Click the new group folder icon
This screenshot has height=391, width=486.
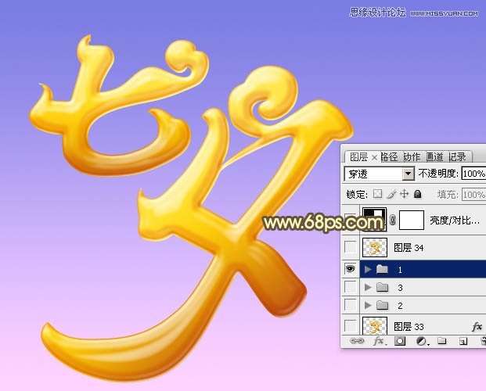click(441, 342)
